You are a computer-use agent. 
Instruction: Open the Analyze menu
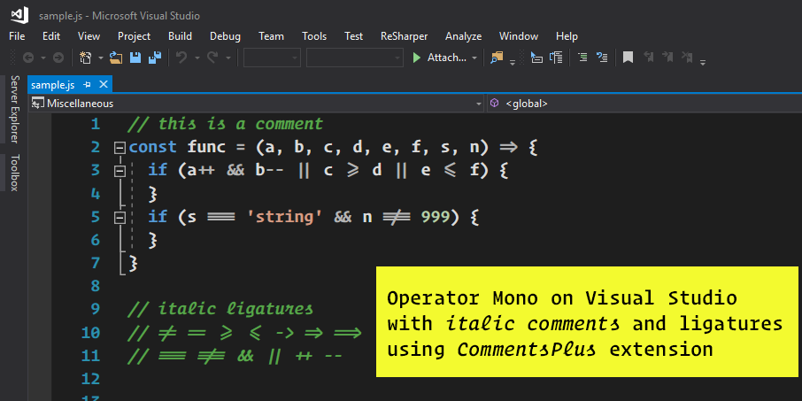tap(463, 36)
